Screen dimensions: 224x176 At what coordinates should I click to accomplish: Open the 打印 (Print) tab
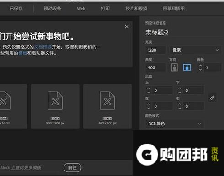coord(105,9)
